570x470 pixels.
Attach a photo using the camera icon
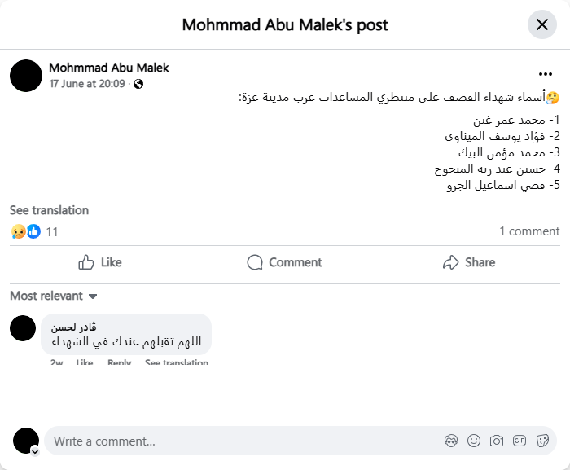pyautogui.click(x=497, y=441)
